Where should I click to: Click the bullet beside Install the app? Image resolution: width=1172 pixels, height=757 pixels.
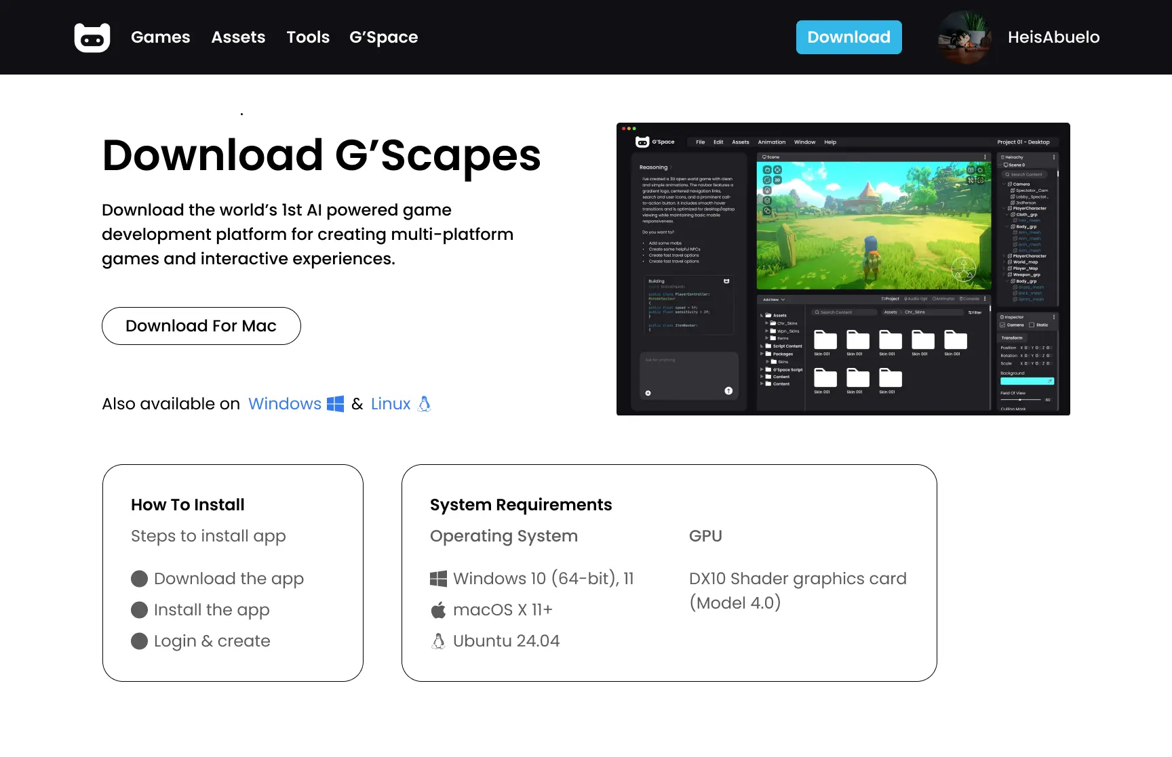[x=139, y=610]
